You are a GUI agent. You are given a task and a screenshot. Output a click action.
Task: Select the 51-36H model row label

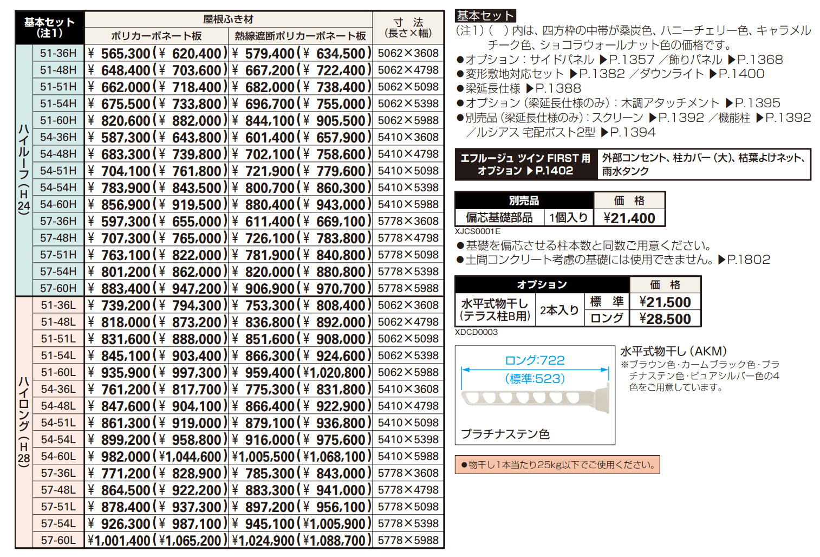click(x=58, y=53)
